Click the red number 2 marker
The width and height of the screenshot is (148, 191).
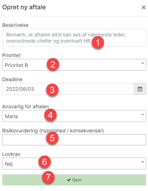coord(53,64)
